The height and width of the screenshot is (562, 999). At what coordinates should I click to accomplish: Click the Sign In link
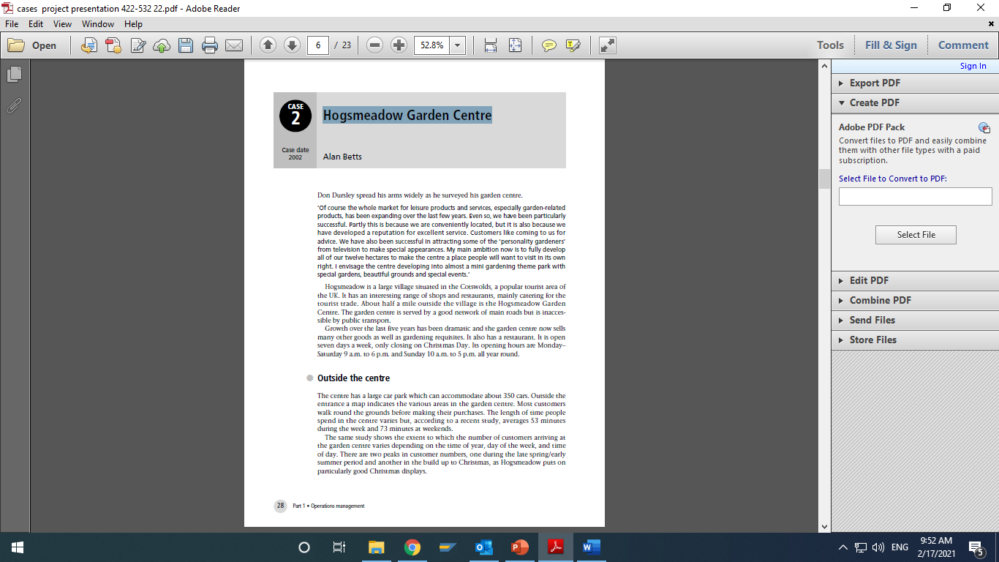[973, 66]
